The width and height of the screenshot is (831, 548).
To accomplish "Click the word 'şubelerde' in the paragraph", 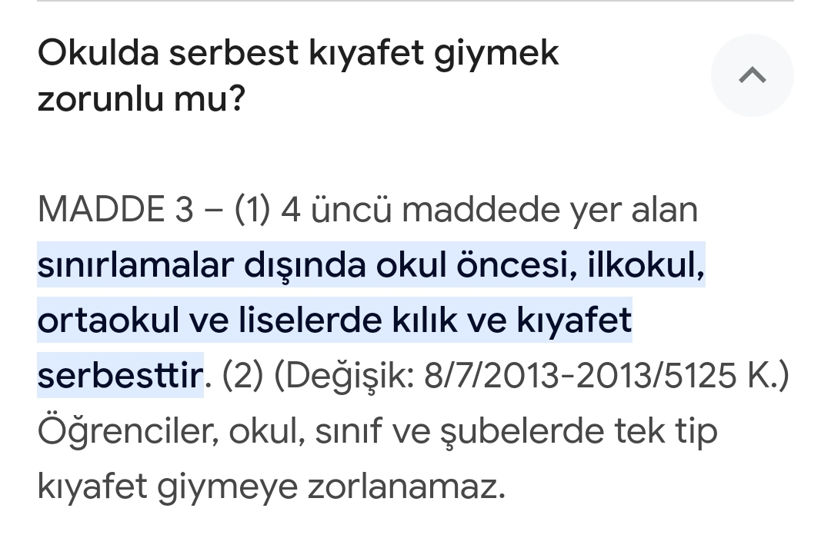I will pyautogui.click(x=522, y=431).
